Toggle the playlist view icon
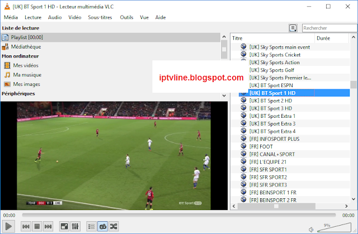The width and height of the screenshot is (358, 234). click(x=91, y=227)
